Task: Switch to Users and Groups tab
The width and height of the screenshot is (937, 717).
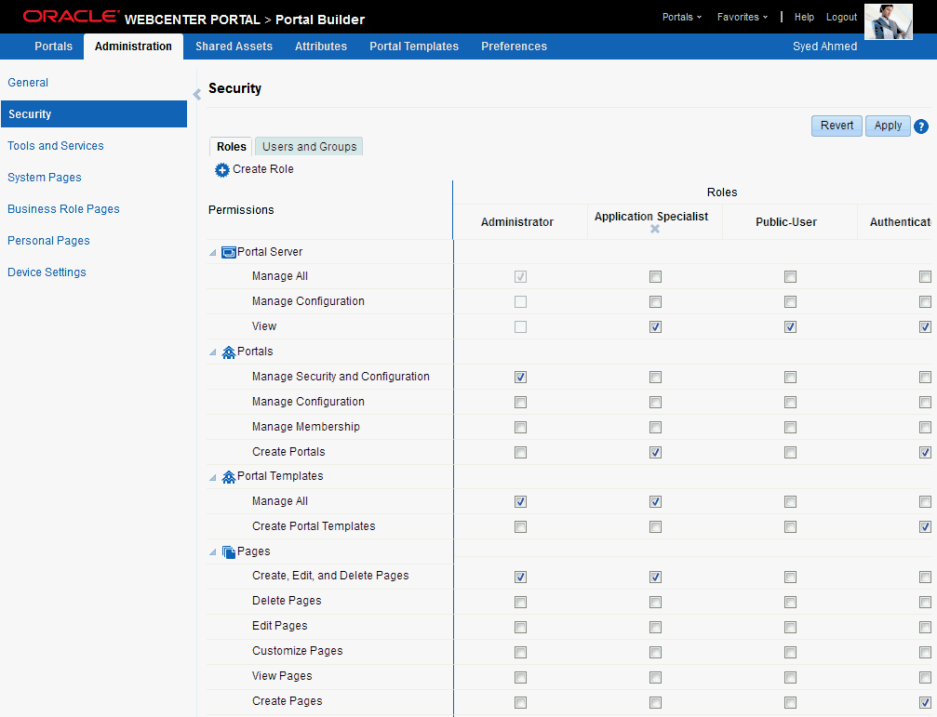Action: tap(309, 147)
